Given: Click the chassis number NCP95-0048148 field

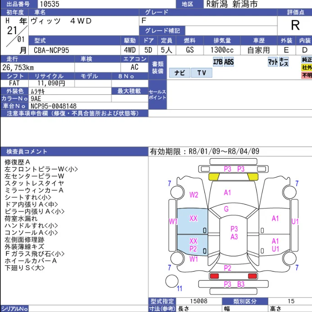Looking at the screenshot, I should pos(88,106).
